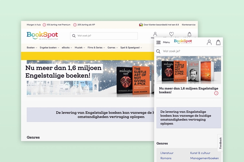This screenshot has height=162, width=244.
Task: Click mobile delivery delay notice box
Action: pyautogui.click(x=189, y=118)
